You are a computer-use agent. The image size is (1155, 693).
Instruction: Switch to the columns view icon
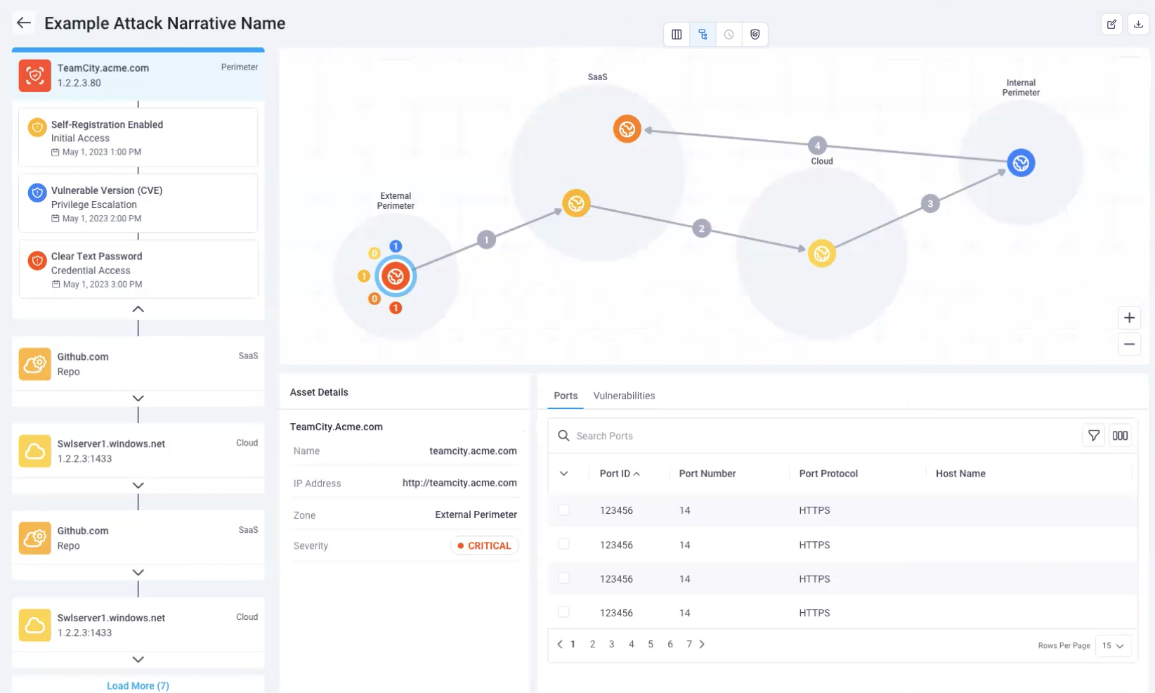tap(677, 34)
